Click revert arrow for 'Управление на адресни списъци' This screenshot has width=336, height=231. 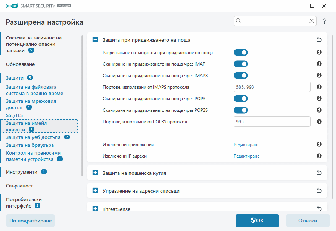point(319,191)
